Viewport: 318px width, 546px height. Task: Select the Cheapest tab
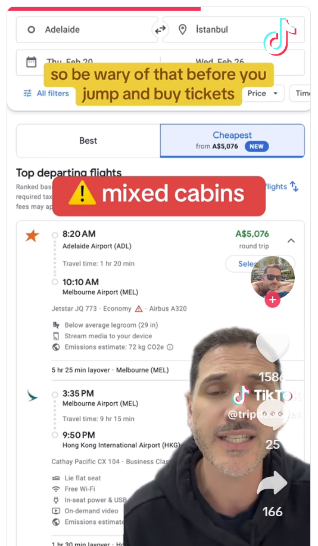(232, 141)
